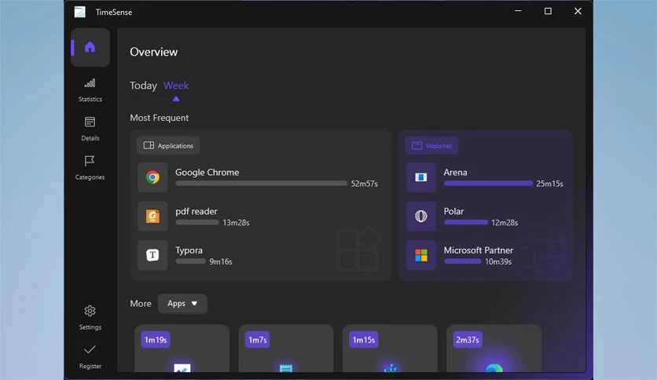Select the Applications panel header

pyautogui.click(x=168, y=145)
